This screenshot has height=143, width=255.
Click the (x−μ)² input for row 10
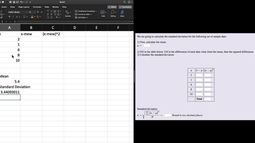coord(208,94)
